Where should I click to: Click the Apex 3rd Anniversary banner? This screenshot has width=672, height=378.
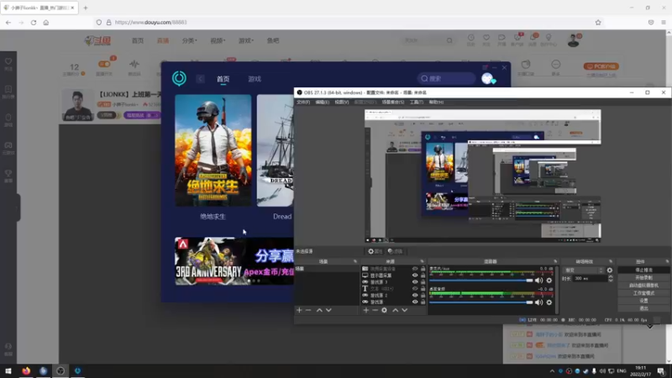click(234, 261)
